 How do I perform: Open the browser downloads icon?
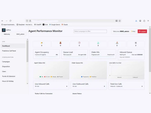pos(136,21)
